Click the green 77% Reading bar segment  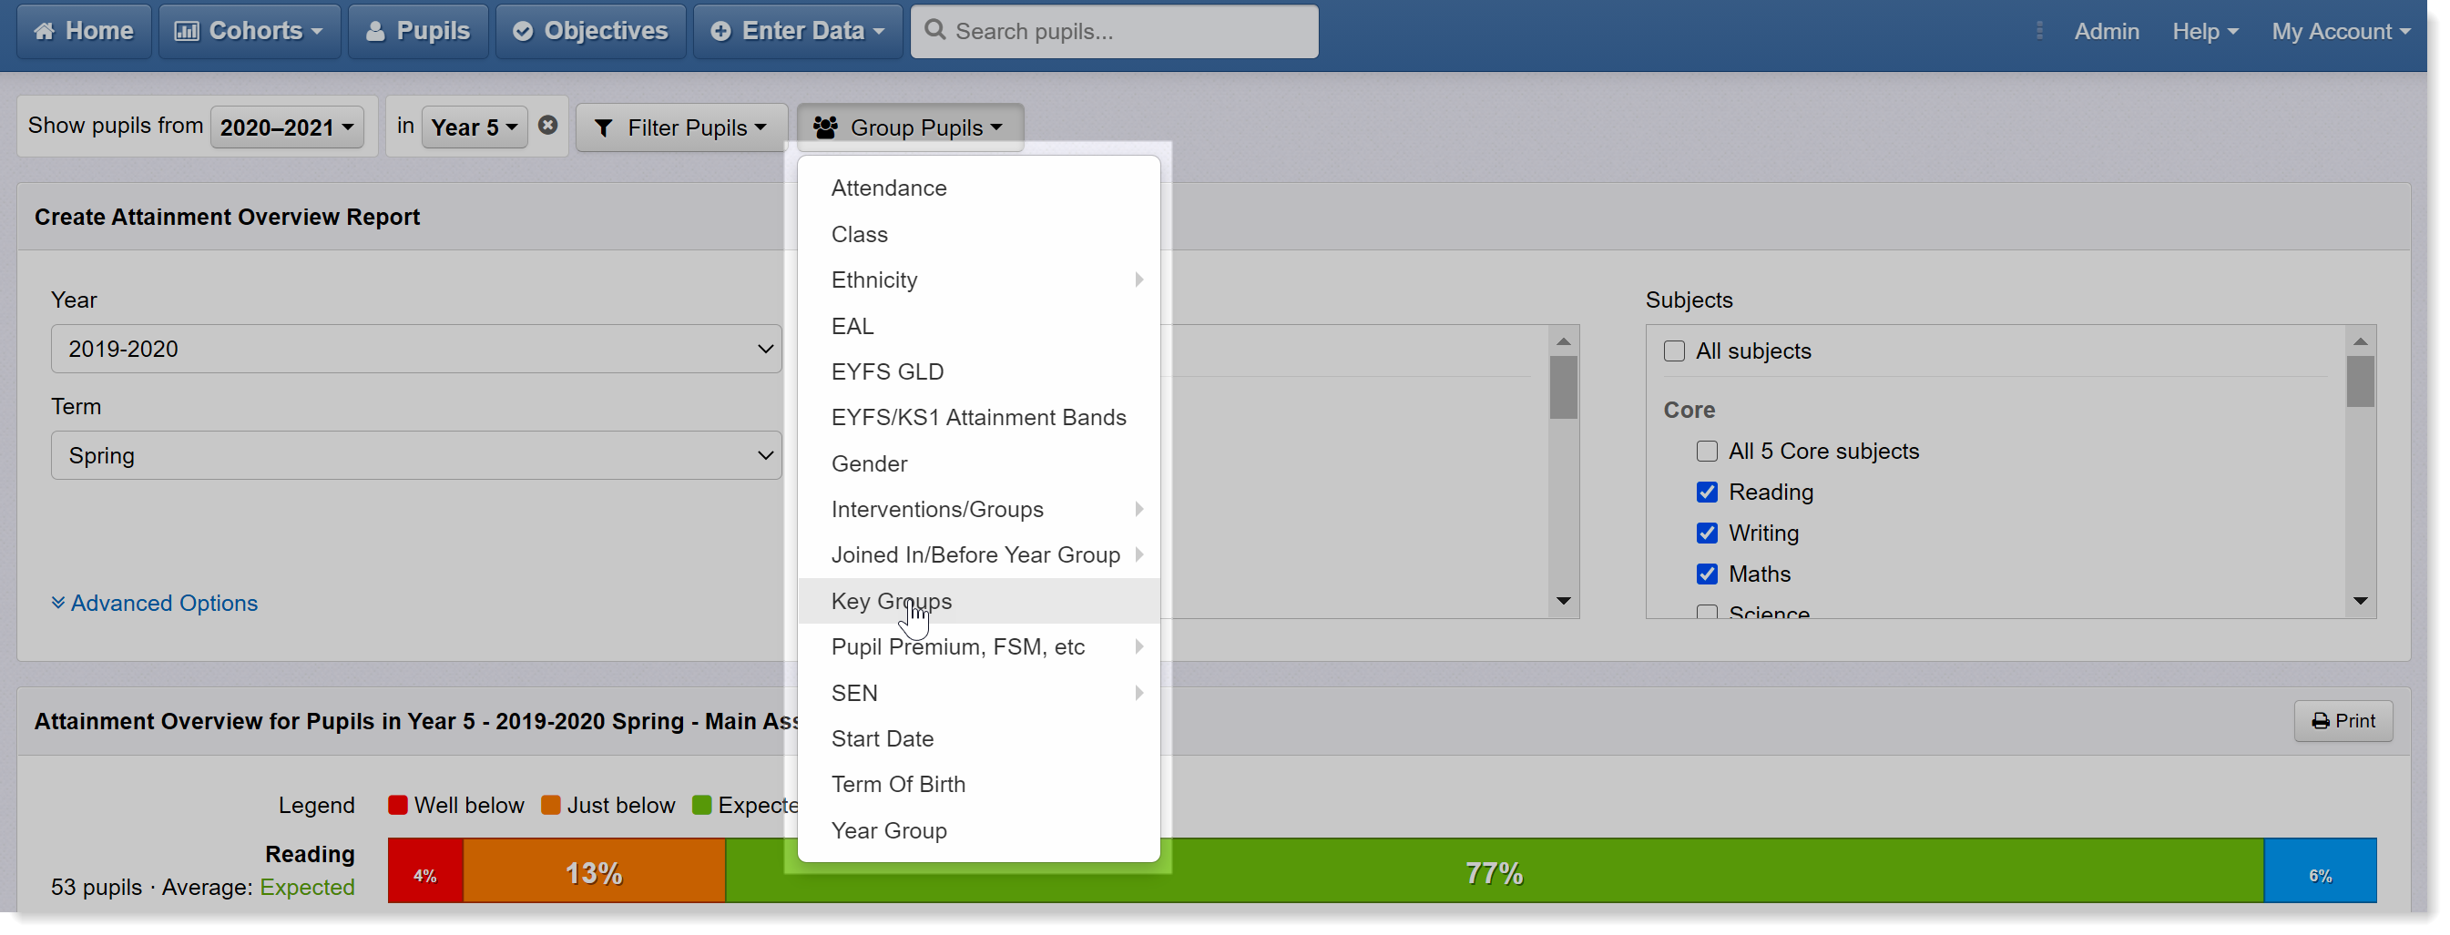1495,871
